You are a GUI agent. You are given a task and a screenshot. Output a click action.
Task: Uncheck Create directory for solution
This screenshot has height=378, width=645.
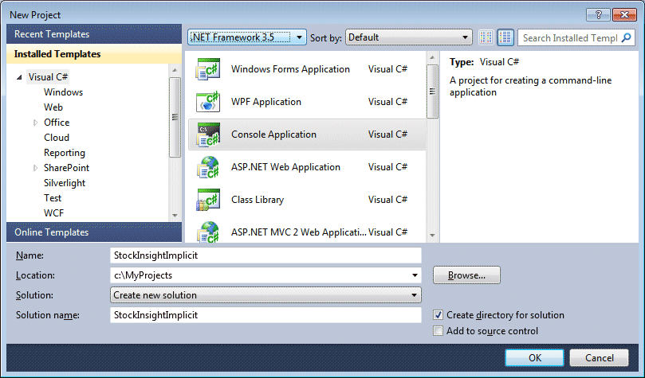pos(438,315)
